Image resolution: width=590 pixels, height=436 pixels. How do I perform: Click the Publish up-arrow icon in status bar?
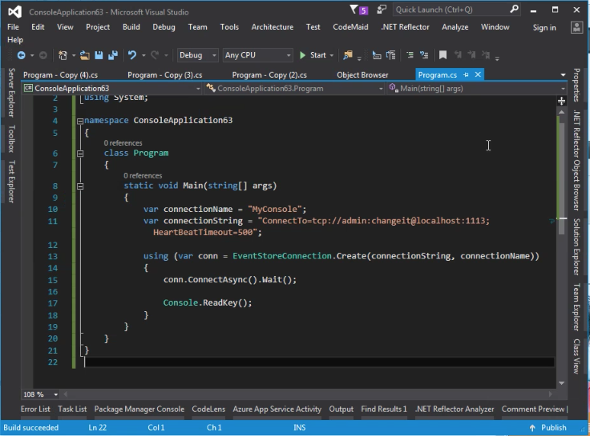pyautogui.click(x=532, y=428)
